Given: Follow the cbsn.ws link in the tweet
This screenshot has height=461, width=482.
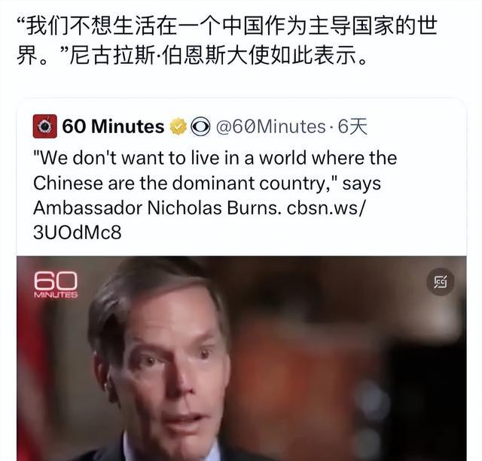Looking at the screenshot, I should pos(326,208).
